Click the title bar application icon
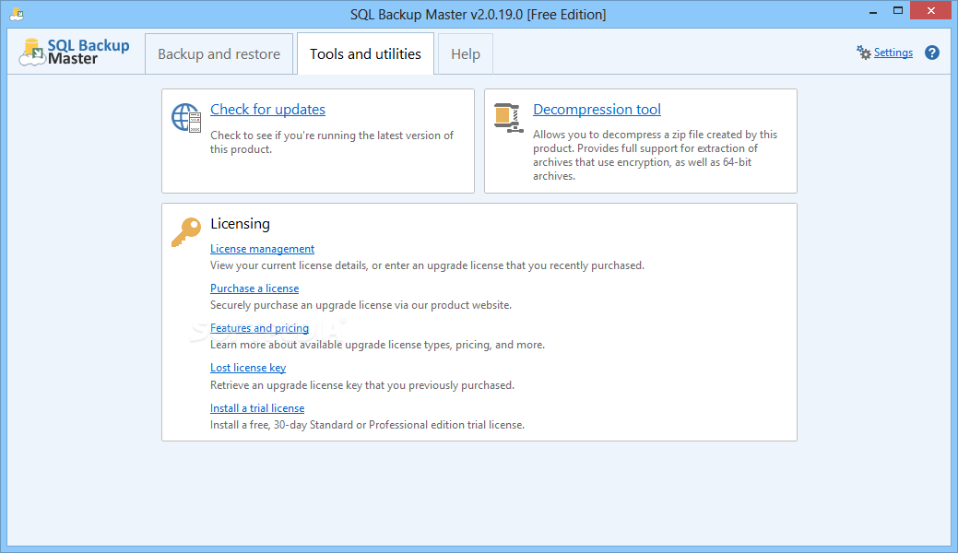The width and height of the screenshot is (958, 553). pyautogui.click(x=17, y=14)
